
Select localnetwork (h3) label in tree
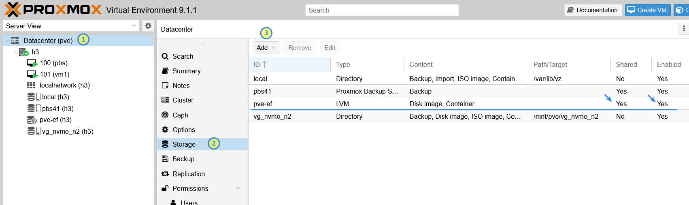65,85
